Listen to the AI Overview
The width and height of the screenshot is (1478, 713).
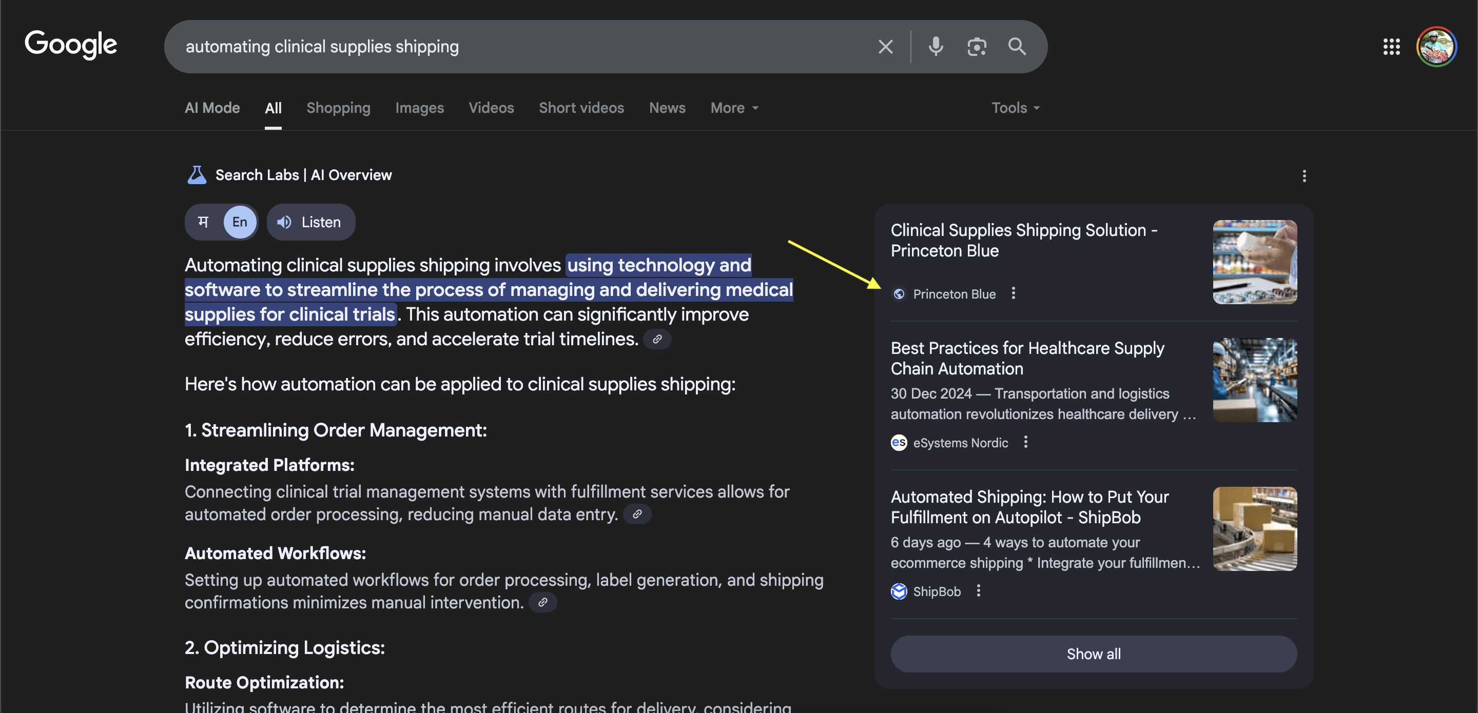click(310, 222)
